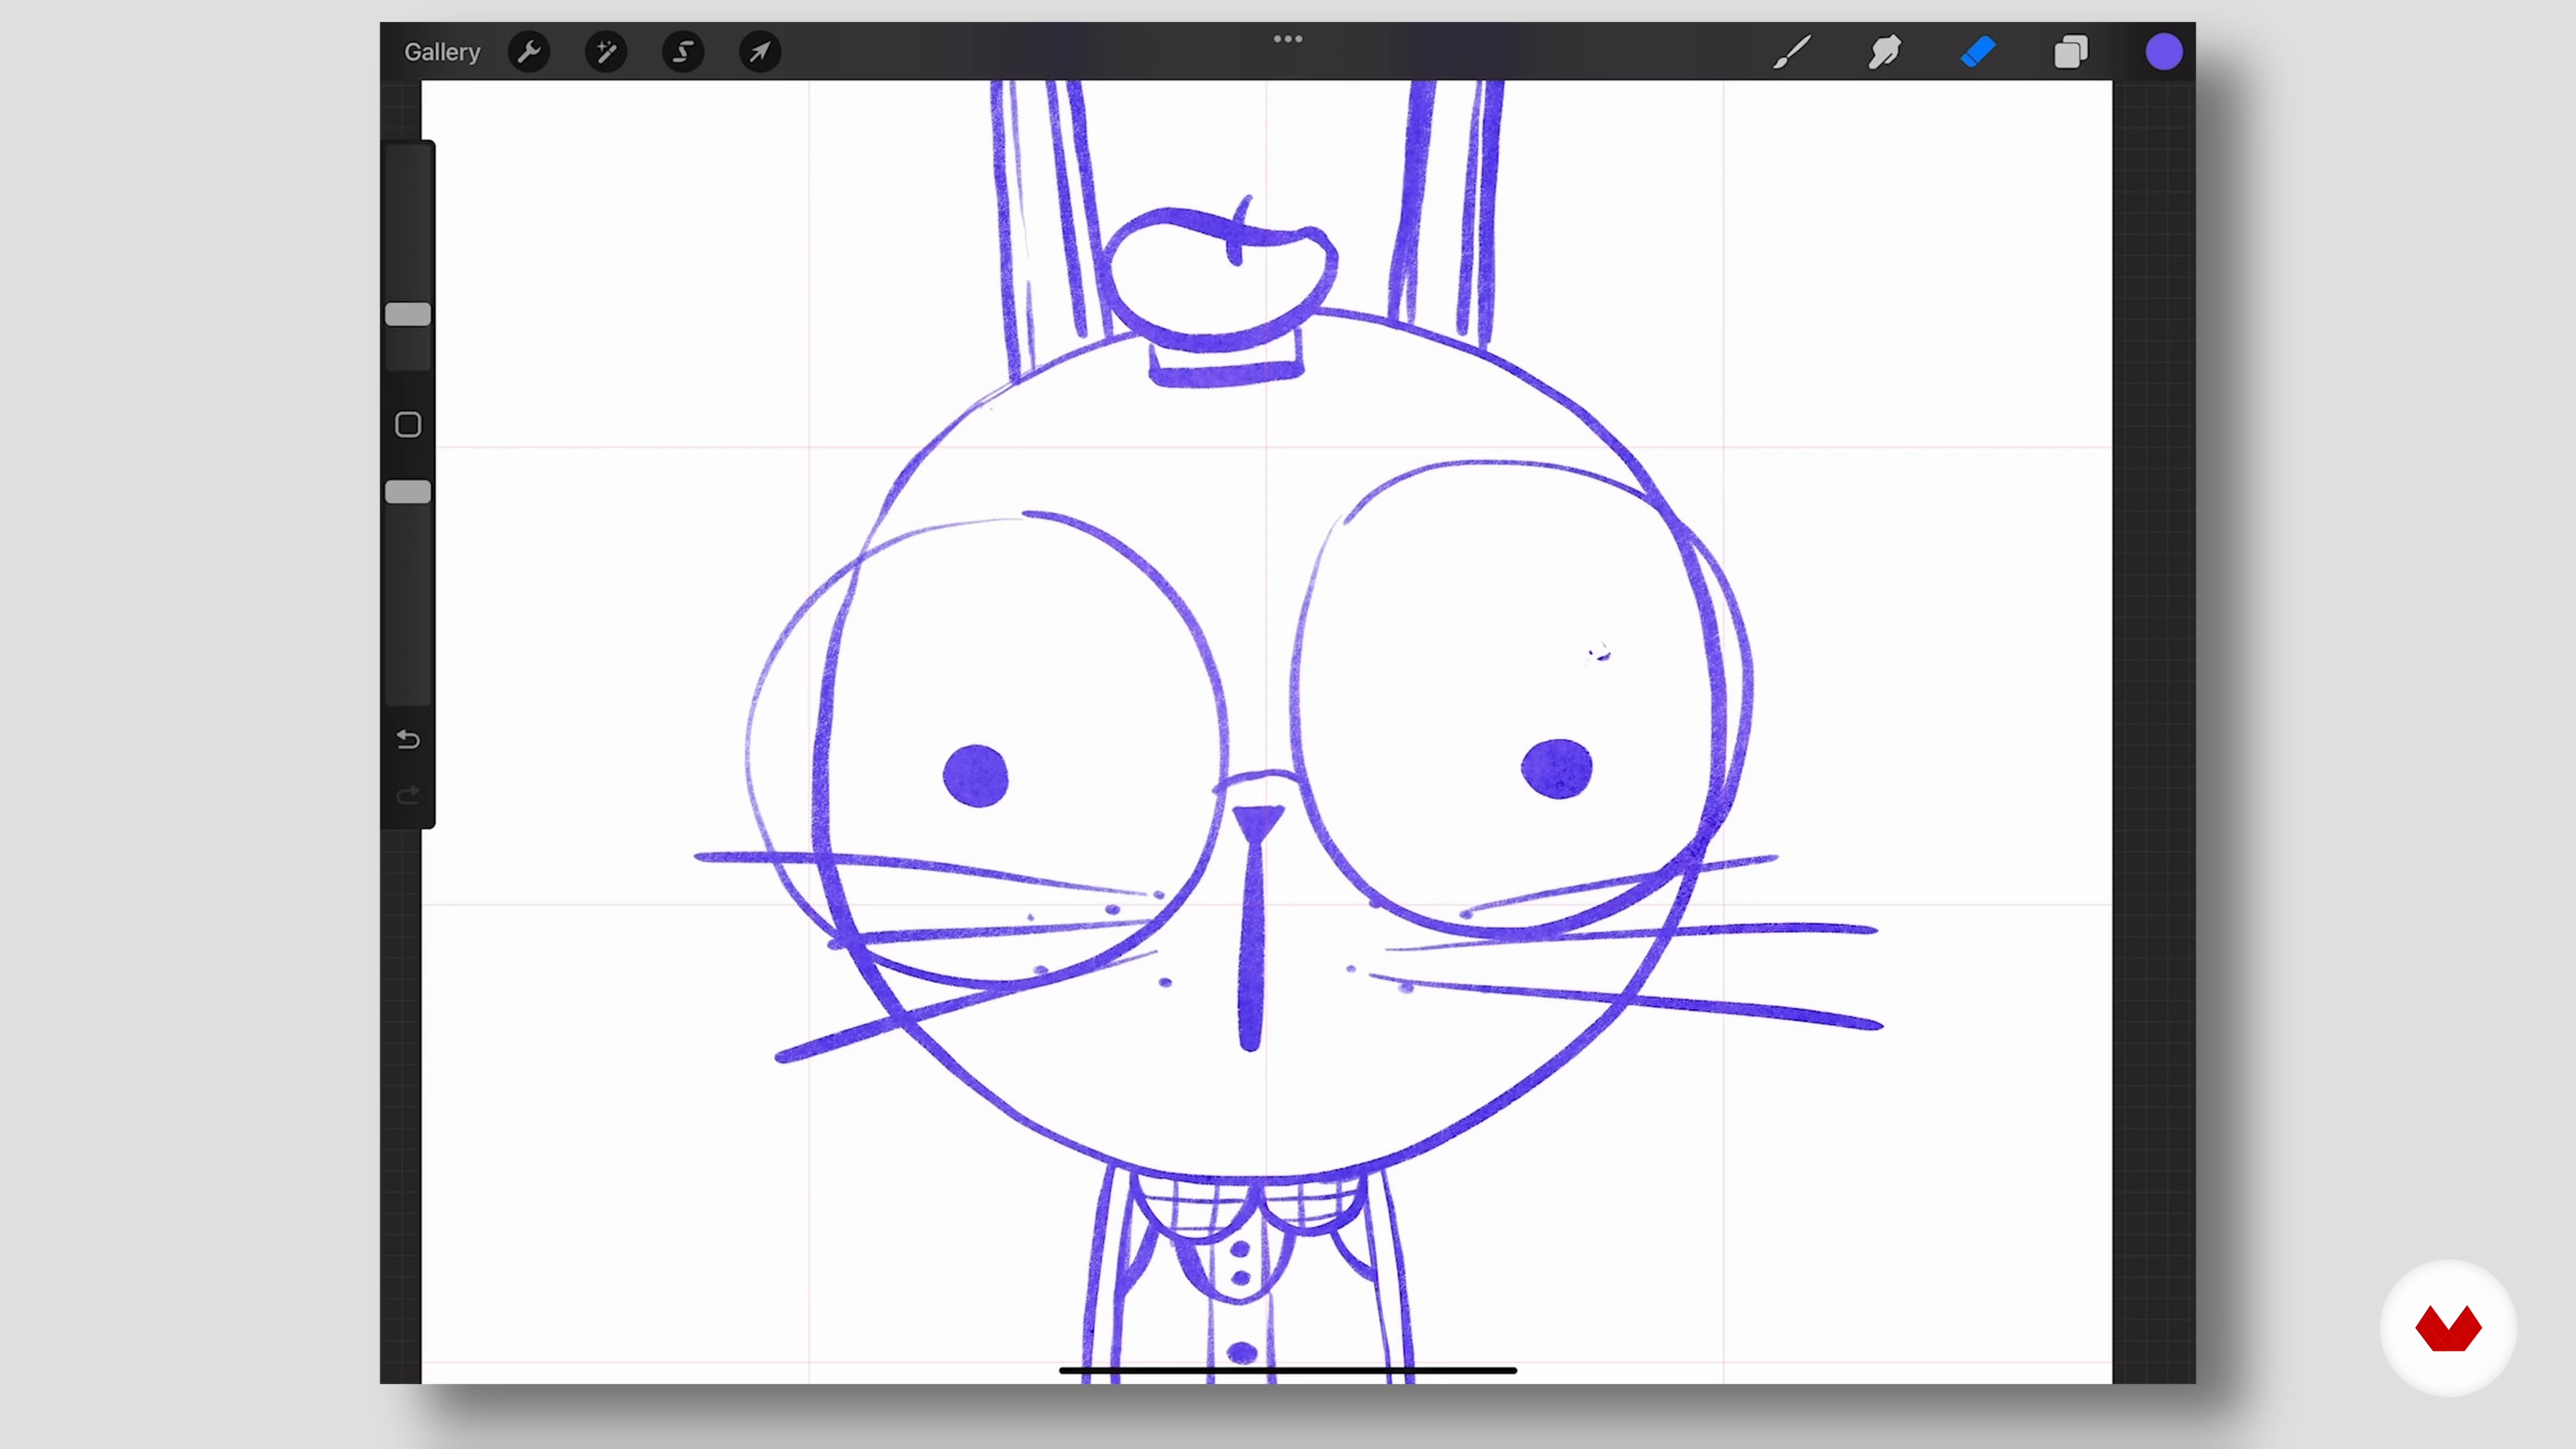Open the purple active color picker
The width and height of the screenshot is (2576, 1449).
pyautogui.click(x=2164, y=52)
